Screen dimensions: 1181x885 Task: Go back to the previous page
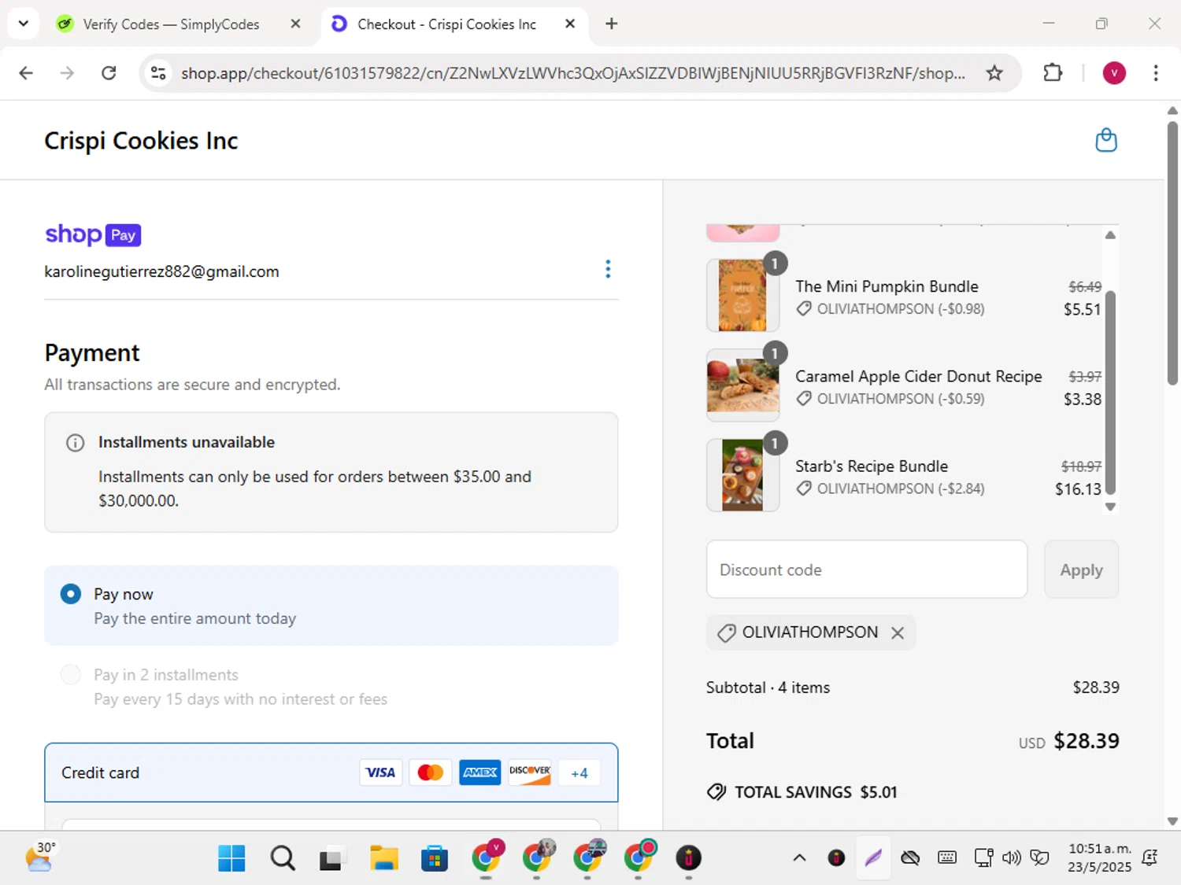click(26, 73)
